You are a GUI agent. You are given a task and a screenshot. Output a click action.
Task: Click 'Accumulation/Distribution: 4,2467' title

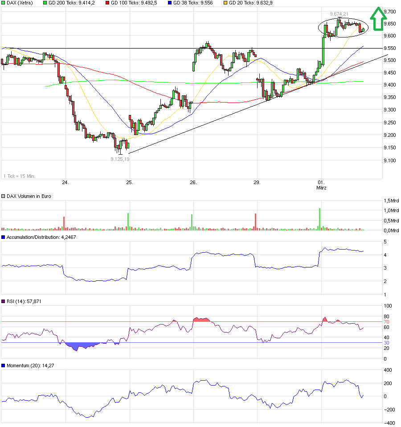[41, 237]
